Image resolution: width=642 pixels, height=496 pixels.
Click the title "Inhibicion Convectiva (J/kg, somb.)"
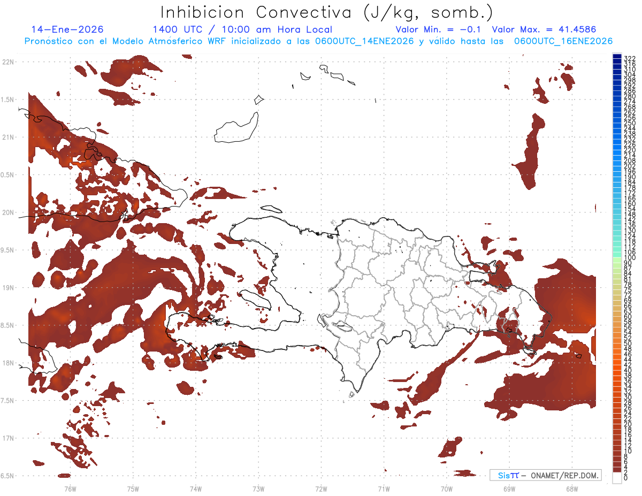pyautogui.click(x=327, y=12)
